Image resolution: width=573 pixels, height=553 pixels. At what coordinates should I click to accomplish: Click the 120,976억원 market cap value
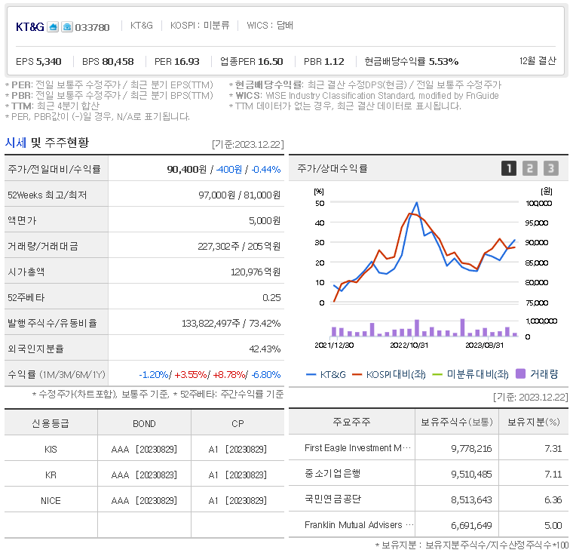(256, 272)
